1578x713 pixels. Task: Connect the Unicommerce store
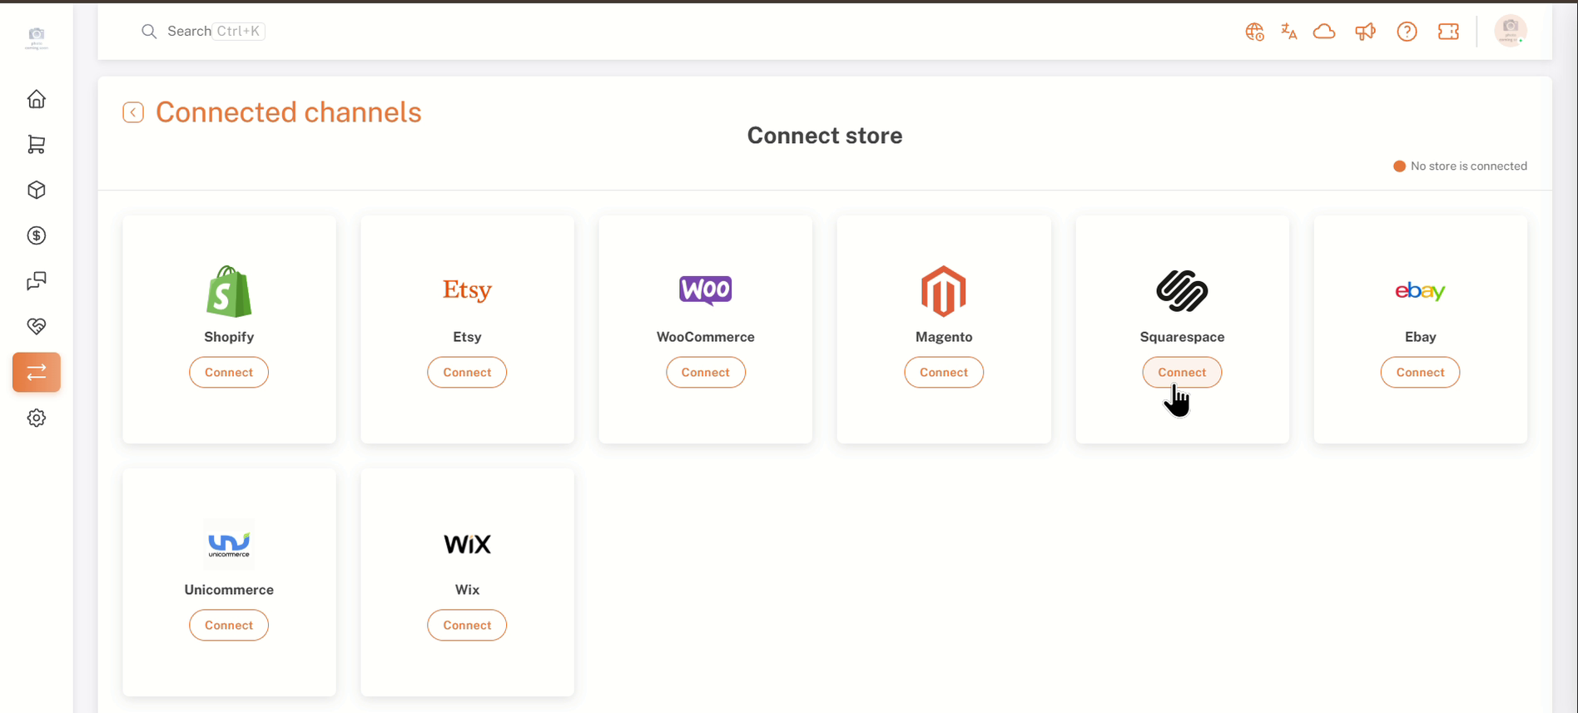[229, 625]
